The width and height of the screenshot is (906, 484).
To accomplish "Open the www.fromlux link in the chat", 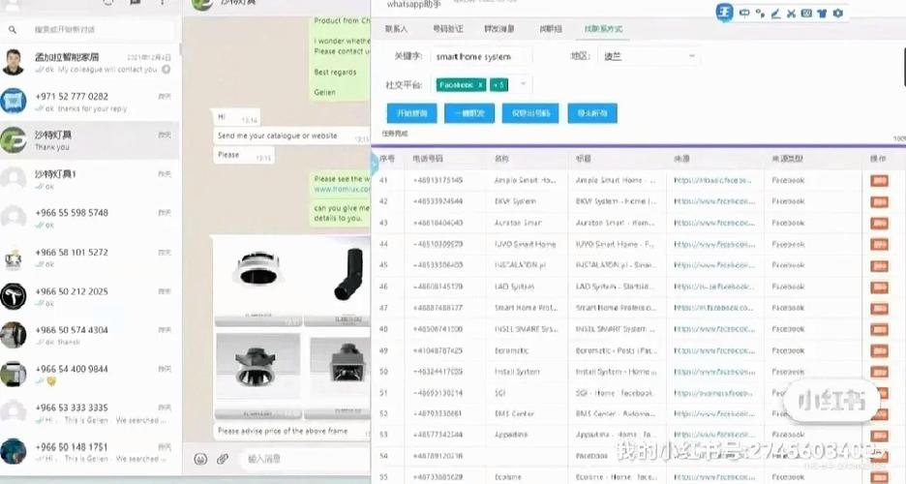I will [342, 190].
